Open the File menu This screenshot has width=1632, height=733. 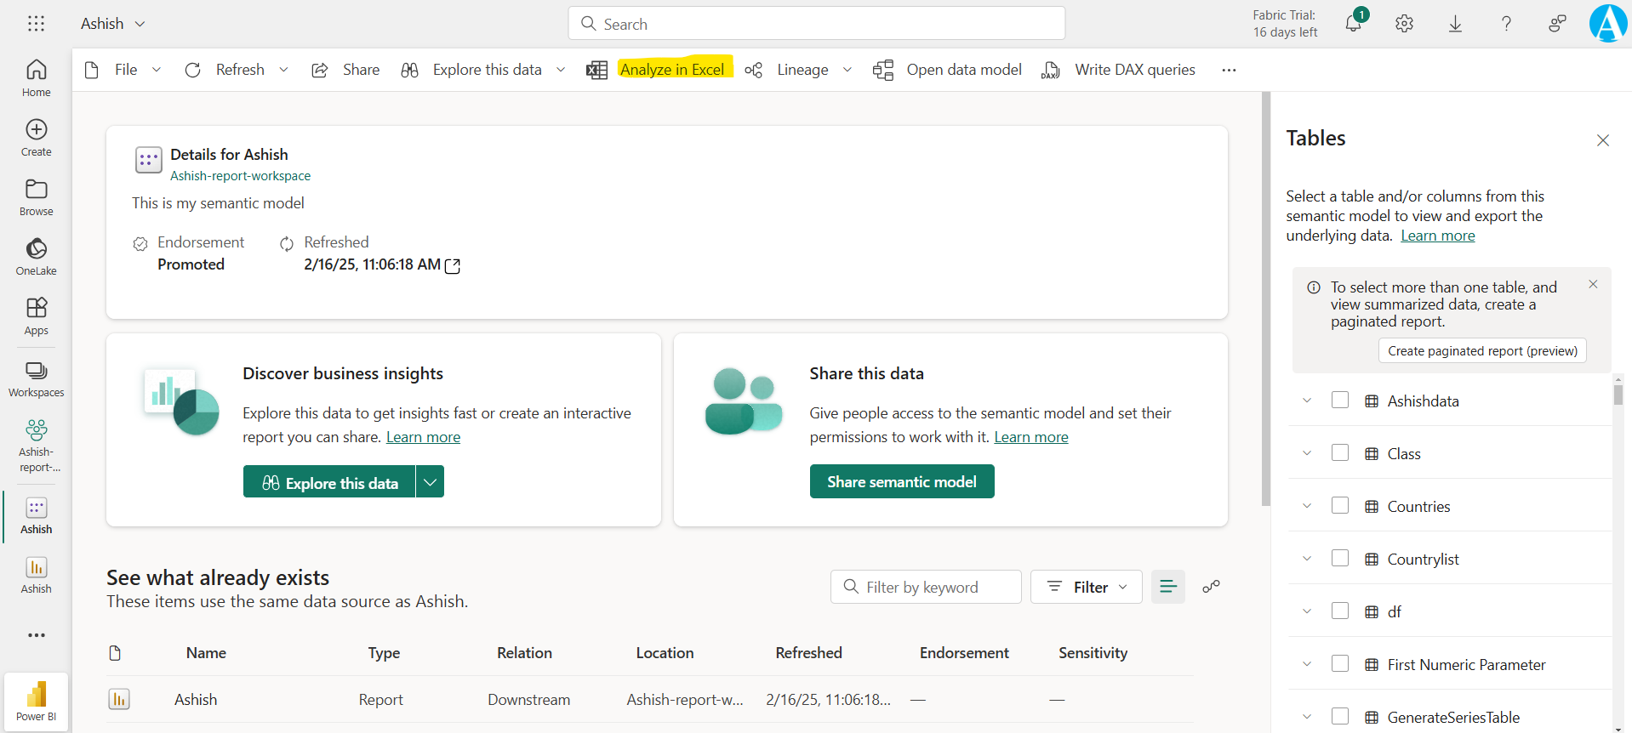coord(125,70)
